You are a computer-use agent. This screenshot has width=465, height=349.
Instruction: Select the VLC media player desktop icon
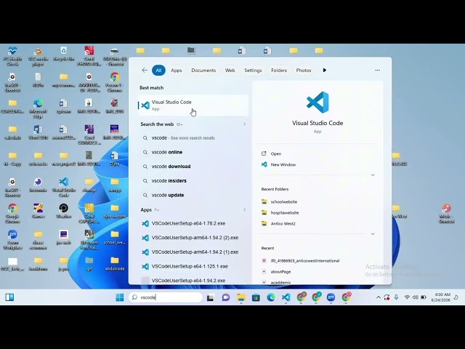click(x=38, y=56)
